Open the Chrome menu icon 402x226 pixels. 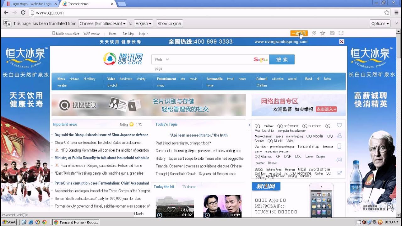click(396, 13)
